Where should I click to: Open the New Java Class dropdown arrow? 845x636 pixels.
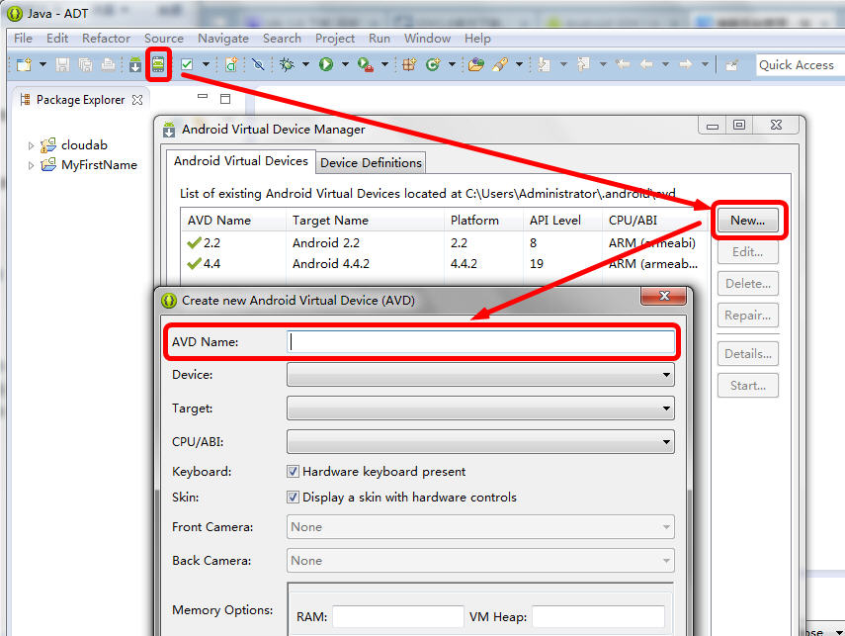(452, 64)
